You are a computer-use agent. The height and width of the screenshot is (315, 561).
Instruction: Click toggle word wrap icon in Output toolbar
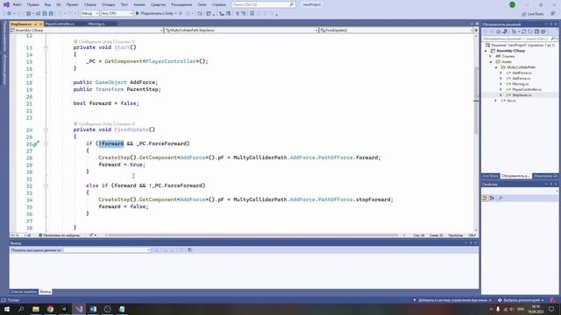click(189, 250)
